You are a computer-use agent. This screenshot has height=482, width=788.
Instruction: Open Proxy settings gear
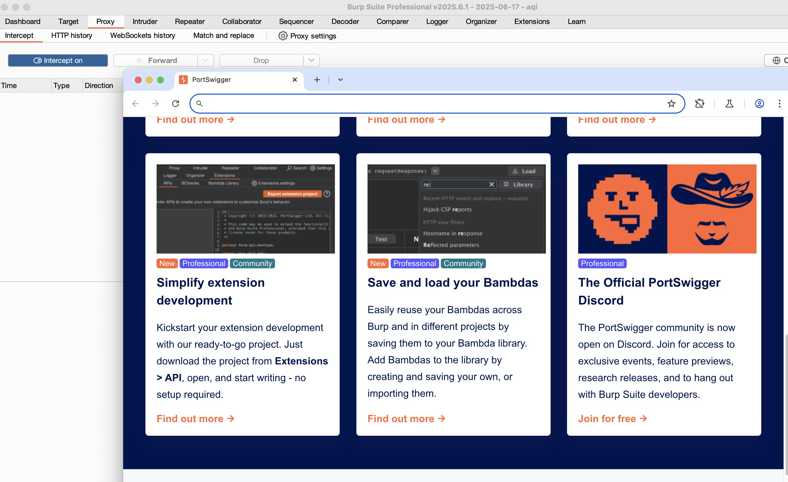click(283, 35)
